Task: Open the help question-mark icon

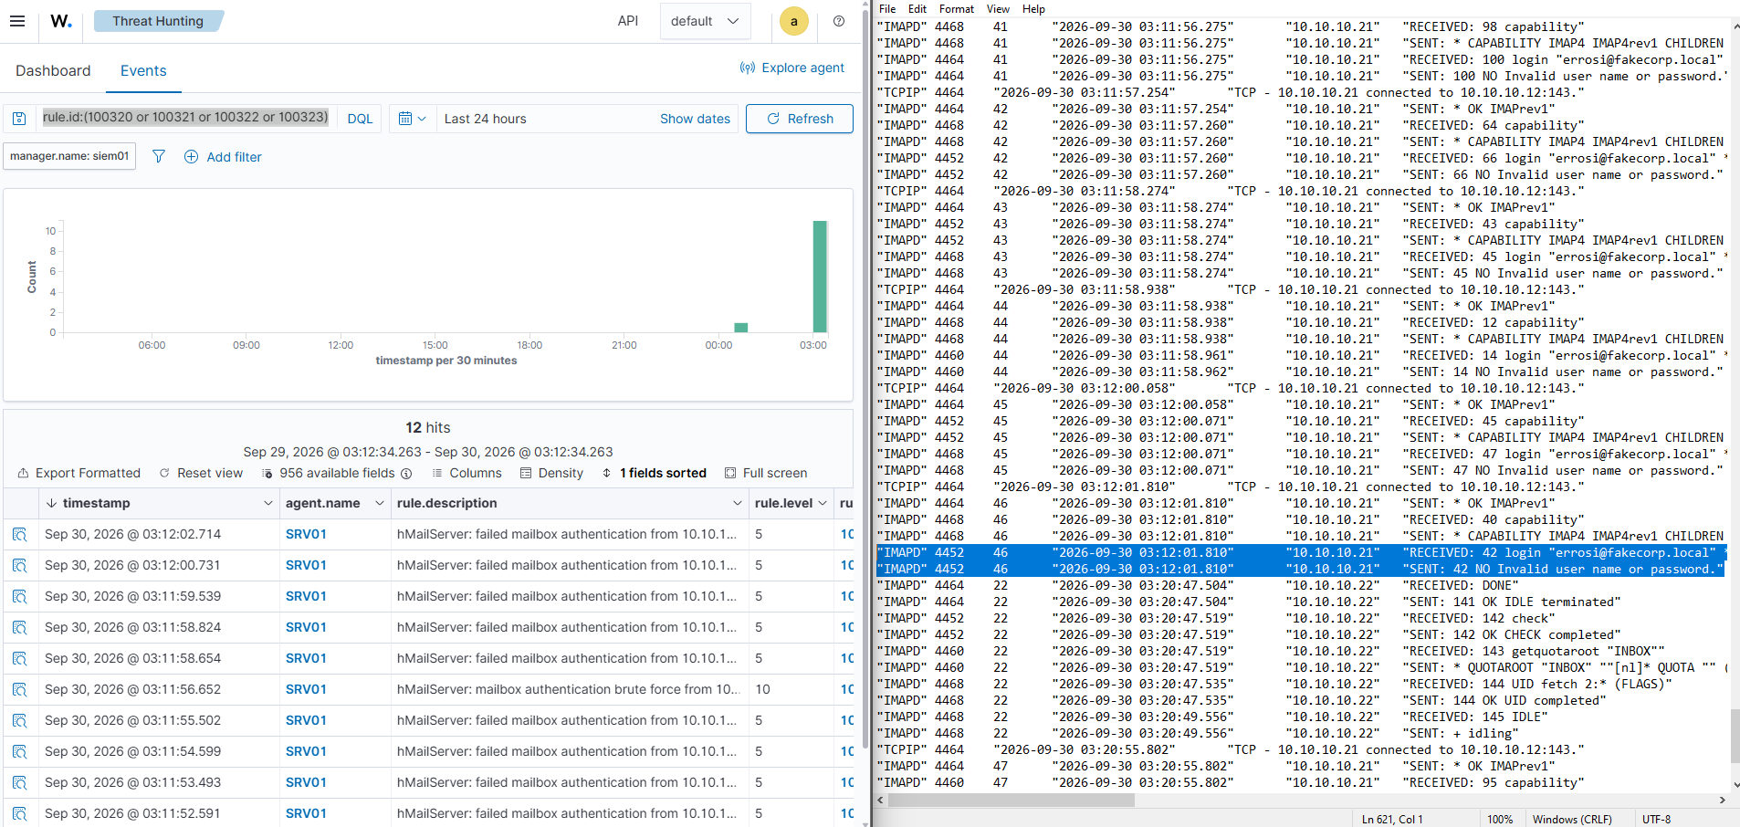Action: [839, 21]
